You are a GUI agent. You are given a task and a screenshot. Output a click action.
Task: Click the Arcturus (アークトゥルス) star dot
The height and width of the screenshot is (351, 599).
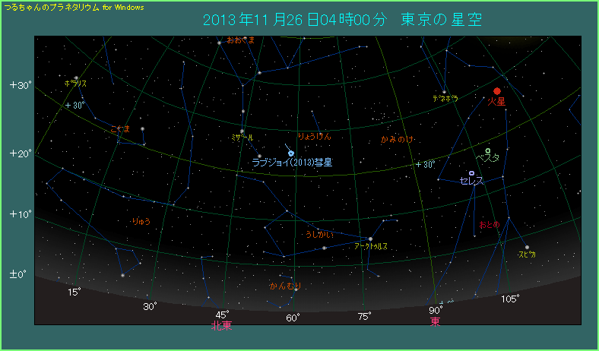click(x=370, y=239)
